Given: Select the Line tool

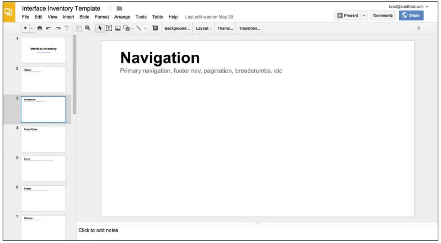Looking at the screenshot, I should [139, 28].
